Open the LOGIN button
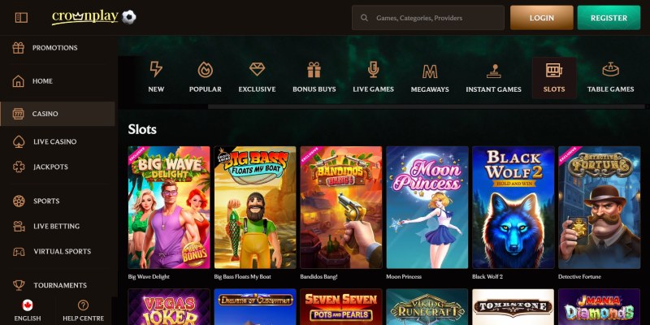The height and width of the screenshot is (325, 650). [541, 18]
